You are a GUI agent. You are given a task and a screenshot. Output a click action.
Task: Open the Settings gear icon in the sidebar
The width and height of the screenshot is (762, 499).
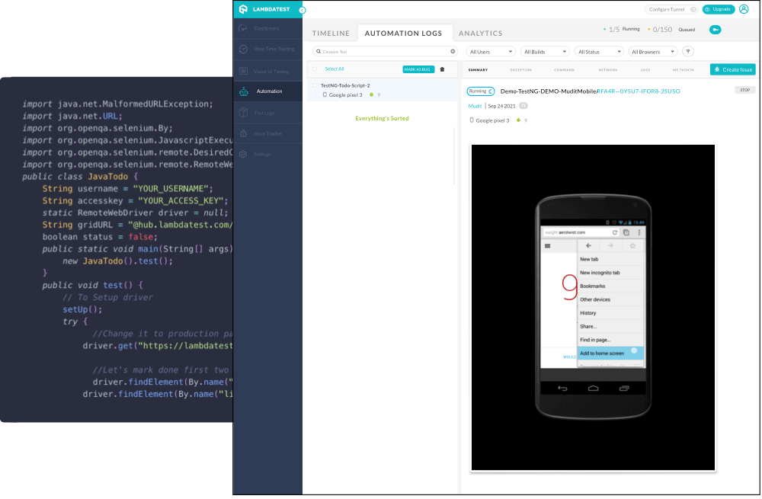[x=244, y=154]
